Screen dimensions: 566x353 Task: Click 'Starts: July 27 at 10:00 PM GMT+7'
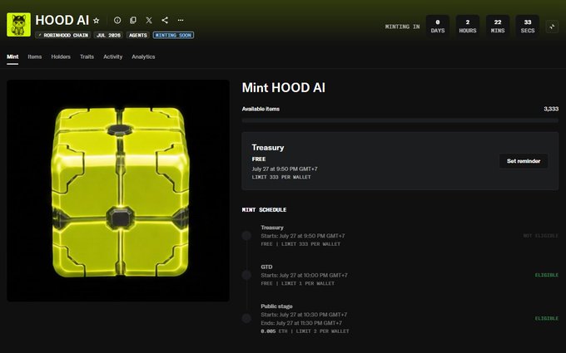coord(304,275)
